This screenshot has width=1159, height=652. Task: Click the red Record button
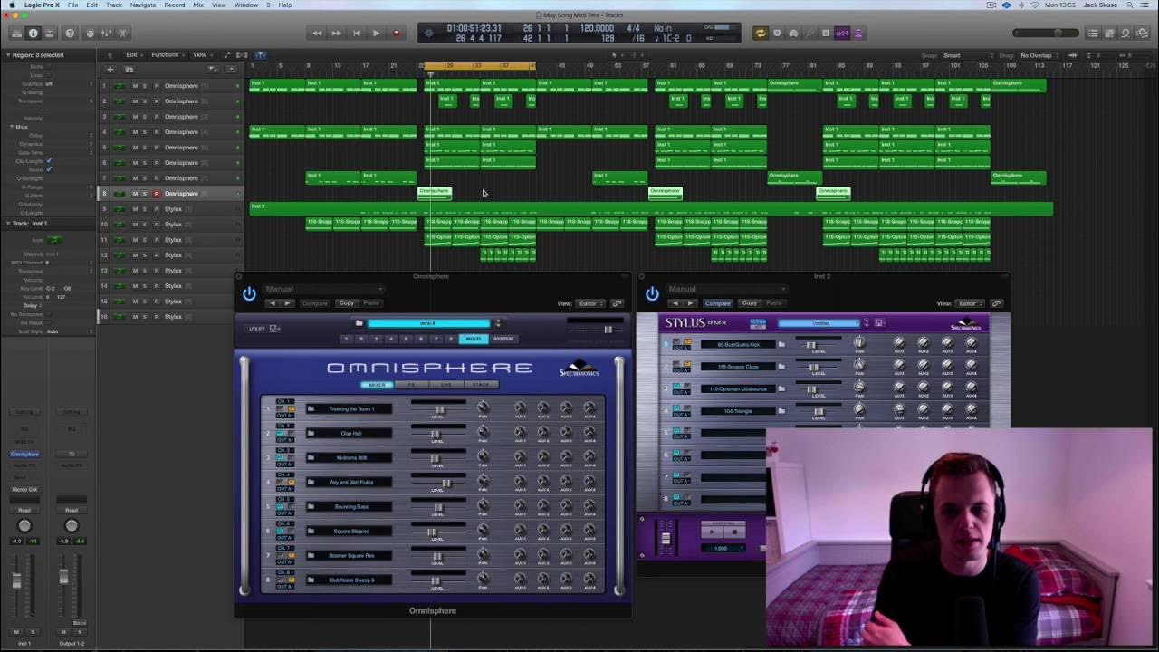coord(396,34)
